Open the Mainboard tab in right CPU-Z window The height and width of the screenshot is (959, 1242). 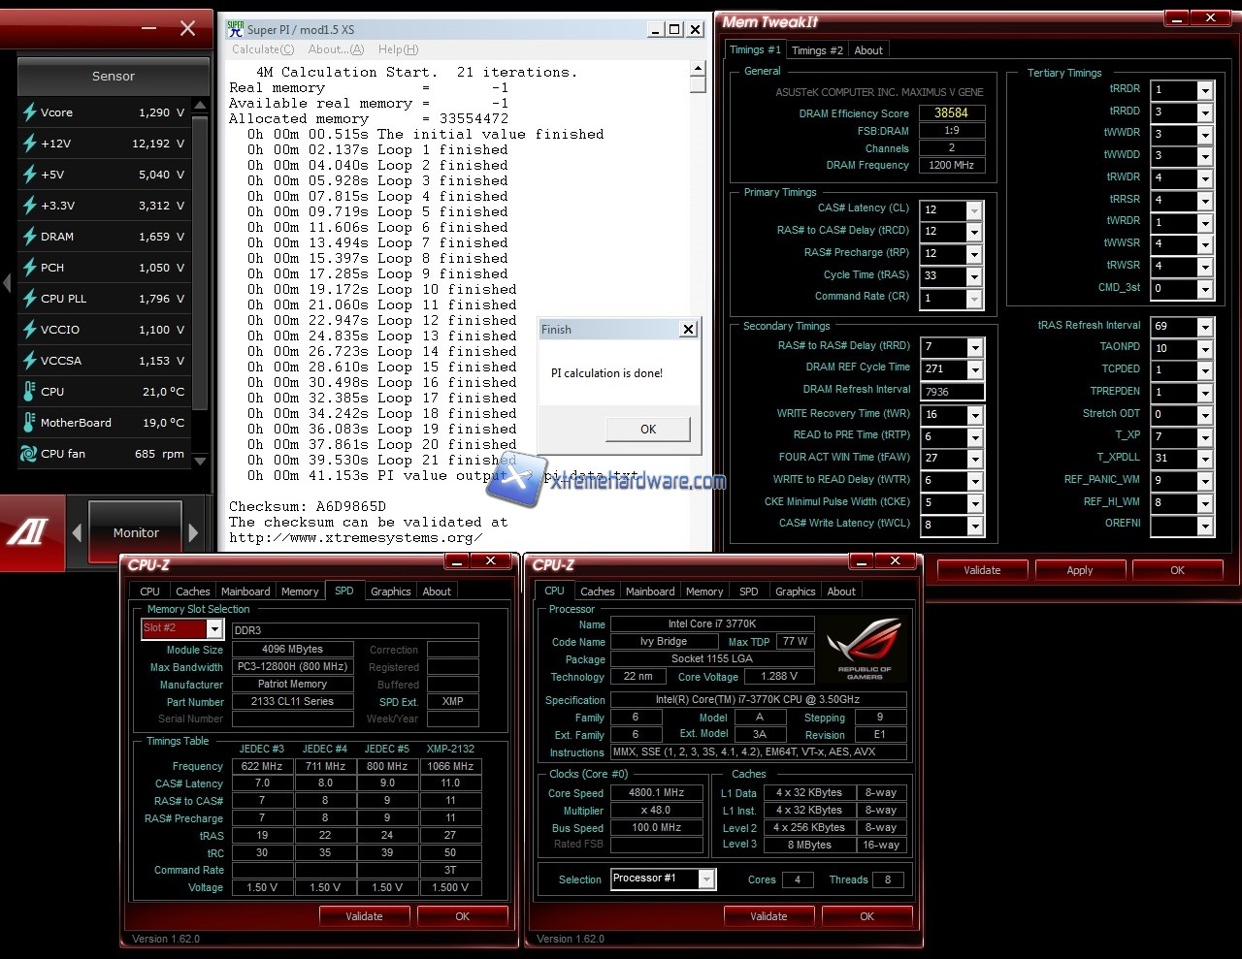tap(649, 591)
